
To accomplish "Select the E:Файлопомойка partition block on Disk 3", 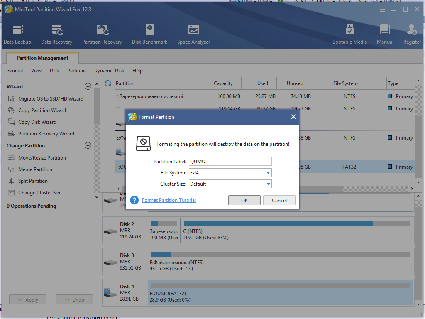I will [281, 262].
